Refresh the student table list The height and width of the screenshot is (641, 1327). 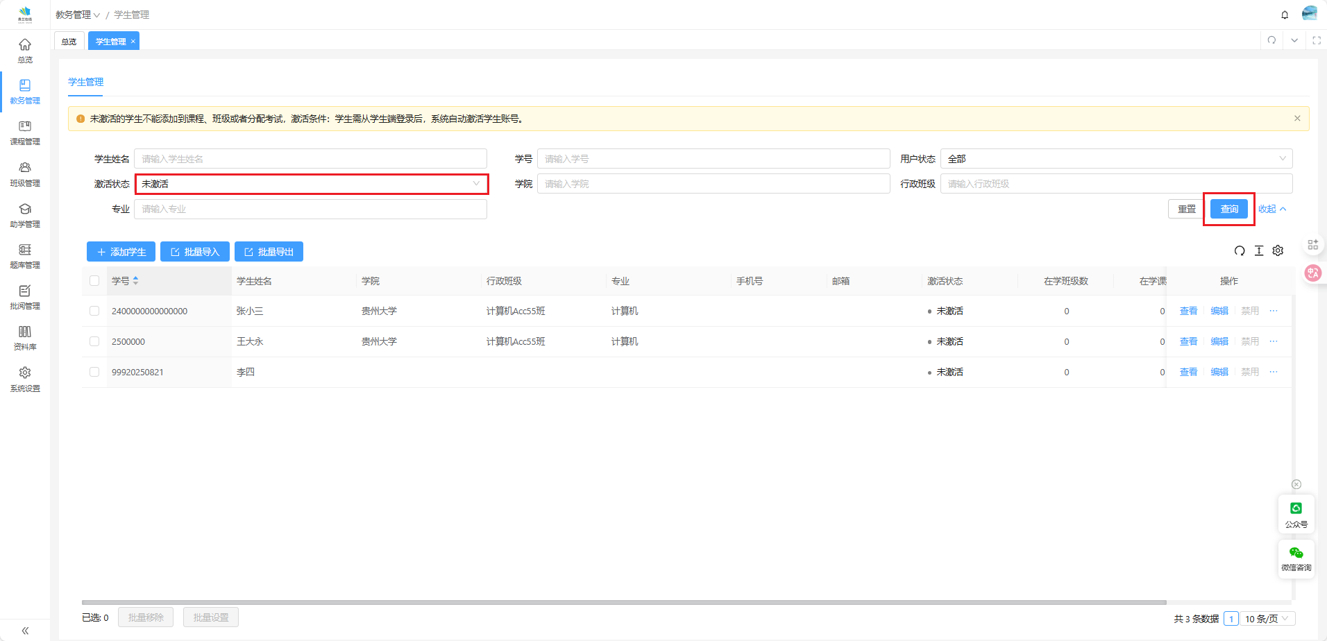click(x=1240, y=251)
